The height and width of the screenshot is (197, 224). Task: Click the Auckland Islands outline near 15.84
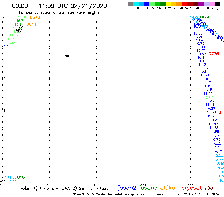pos(20,29)
